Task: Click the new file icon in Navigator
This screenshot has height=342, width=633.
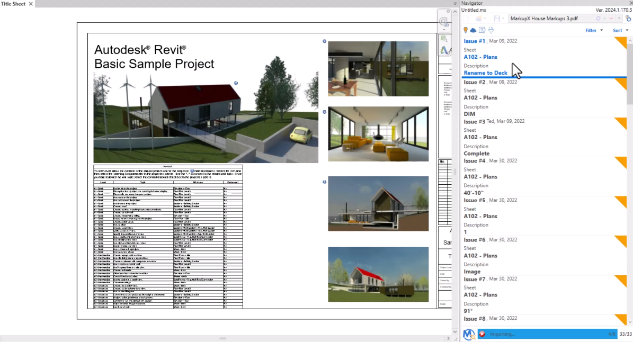Action: pos(467,19)
